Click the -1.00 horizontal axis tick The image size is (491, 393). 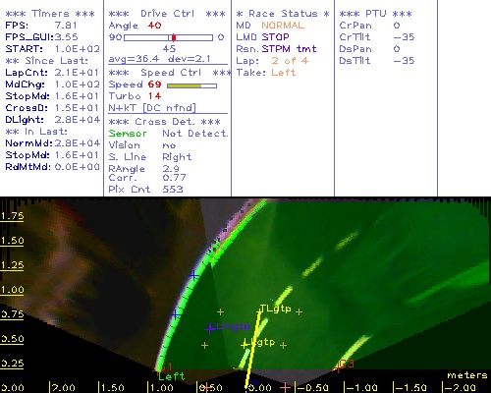[x=362, y=388]
